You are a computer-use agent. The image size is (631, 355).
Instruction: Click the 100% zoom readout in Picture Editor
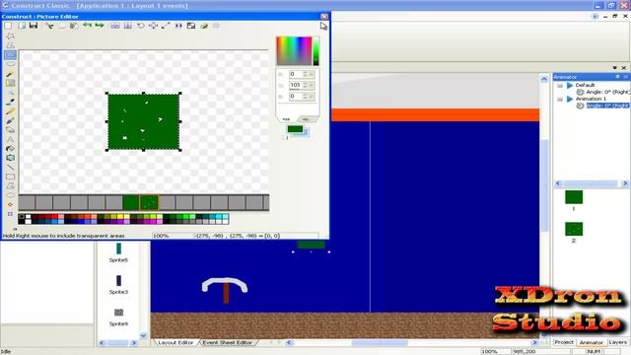click(161, 236)
